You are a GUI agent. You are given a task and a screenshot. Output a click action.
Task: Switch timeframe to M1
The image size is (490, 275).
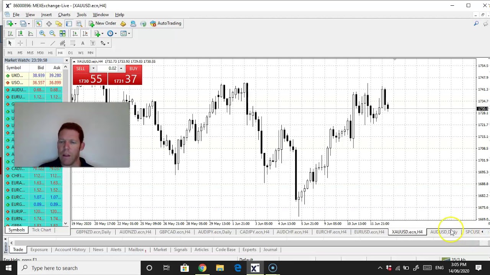pyautogui.click(x=10, y=53)
